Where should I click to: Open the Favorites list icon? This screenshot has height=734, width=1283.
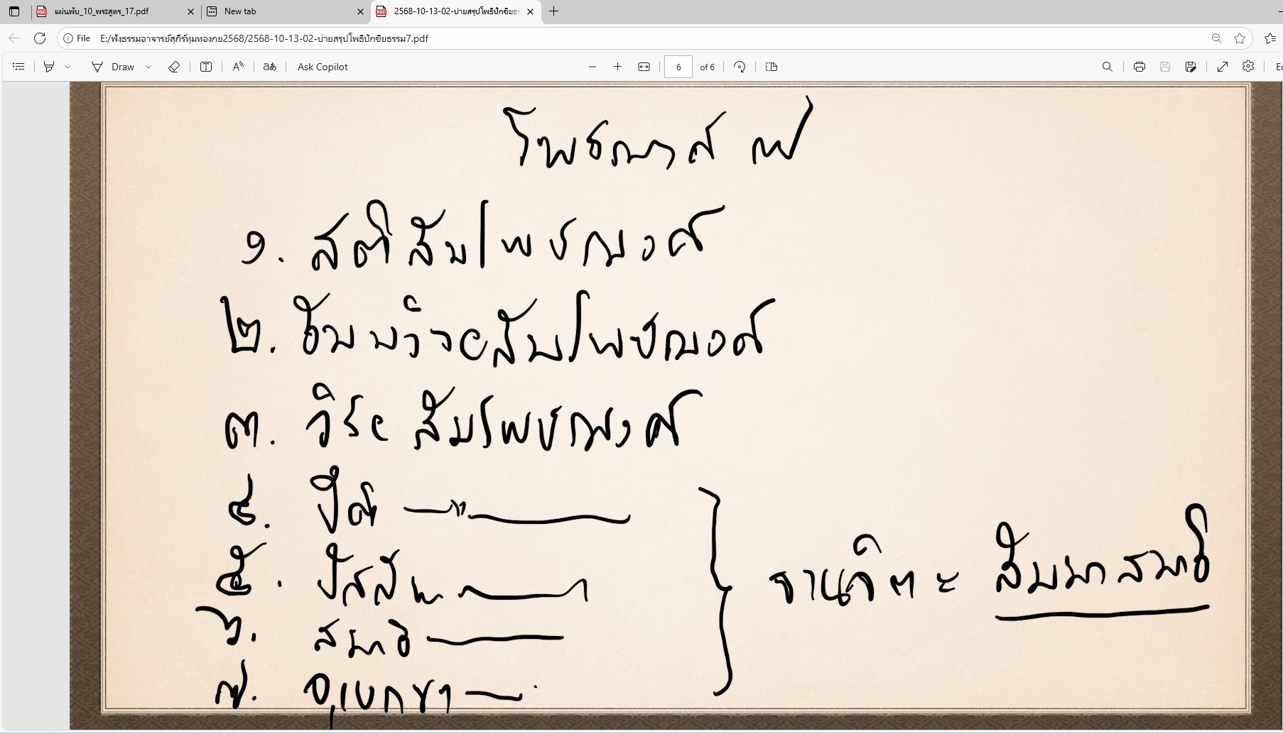point(1271,38)
